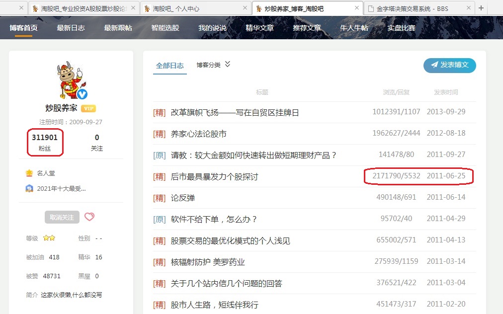Open 精华文章 navigation item
This screenshot has height=314, width=503.
click(259, 28)
